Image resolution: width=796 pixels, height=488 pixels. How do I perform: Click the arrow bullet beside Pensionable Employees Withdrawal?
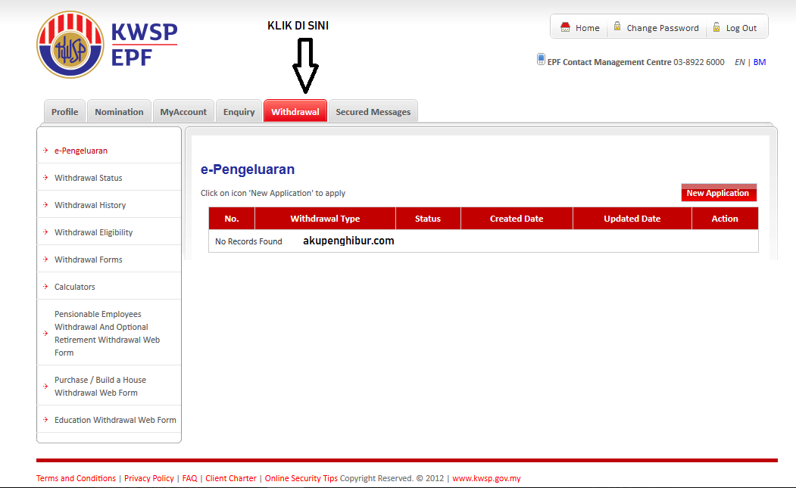coord(45,334)
